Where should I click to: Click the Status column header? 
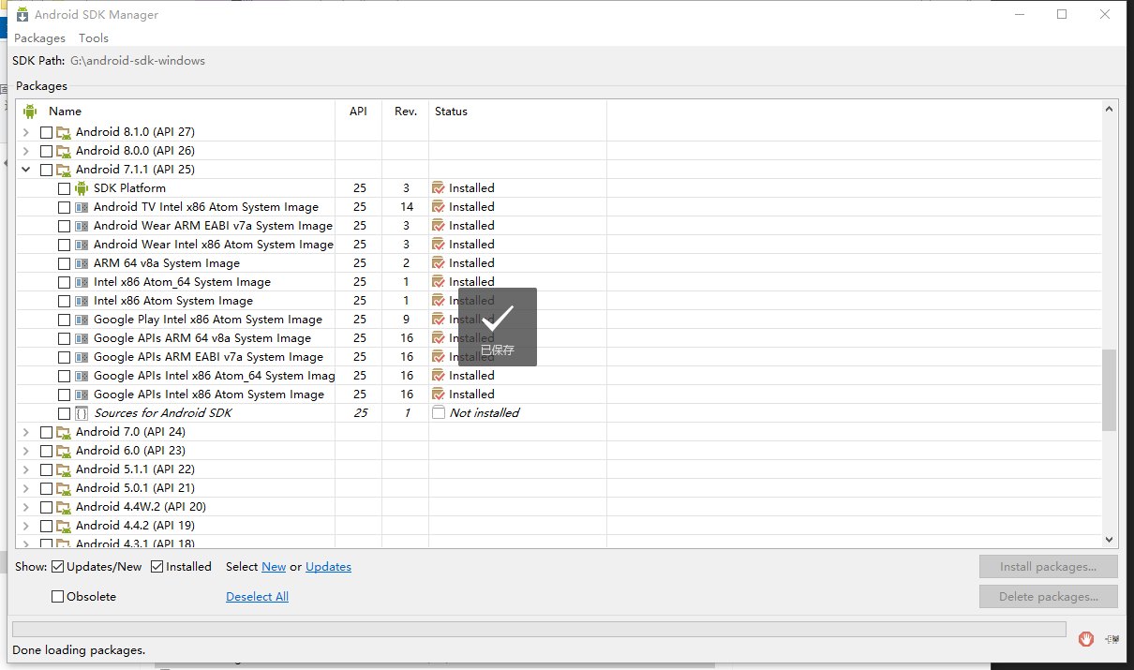[x=517, y=112]
